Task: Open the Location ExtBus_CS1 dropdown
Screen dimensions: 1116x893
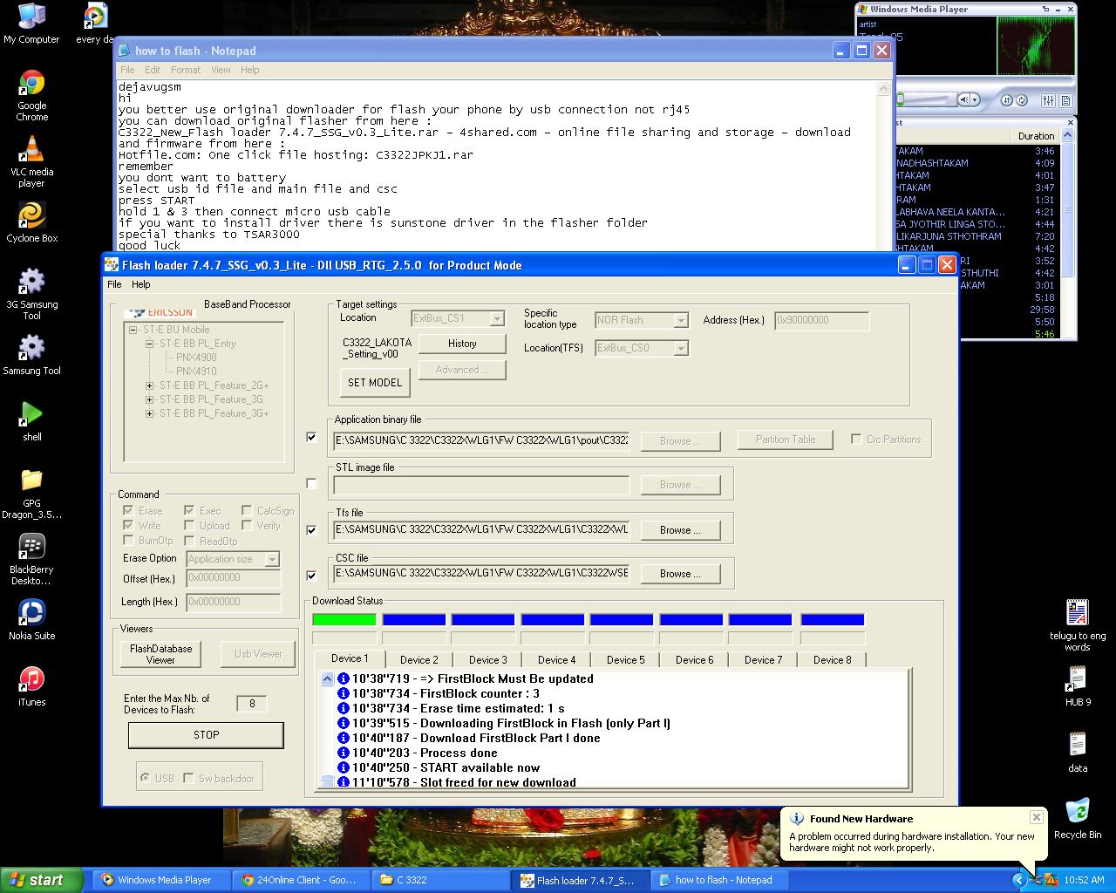Action: [x=497, y=319]
